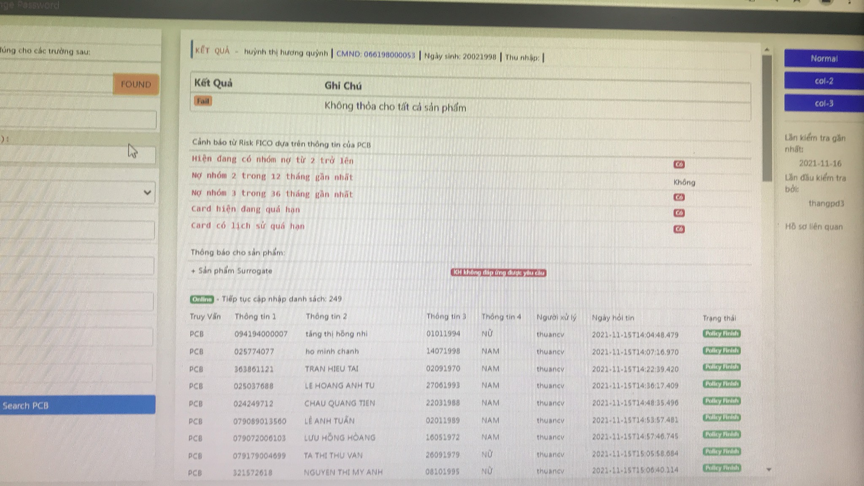The width and height of the screenshot is (864, 486).
Task: Click ID number 363861121
Action: (x=254, y=369)
